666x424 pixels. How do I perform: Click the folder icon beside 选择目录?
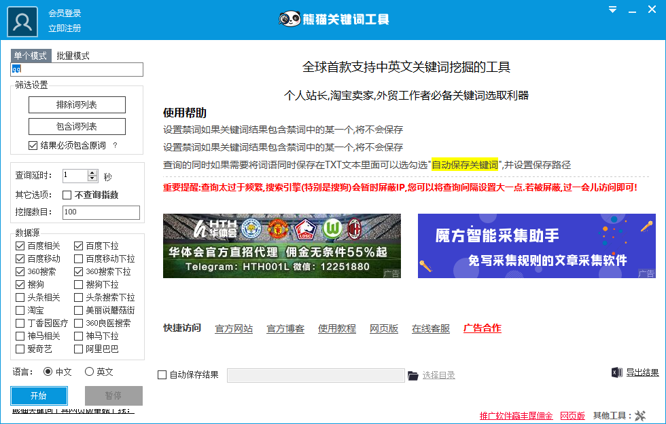pyautogui.click(x=413, y=375)
